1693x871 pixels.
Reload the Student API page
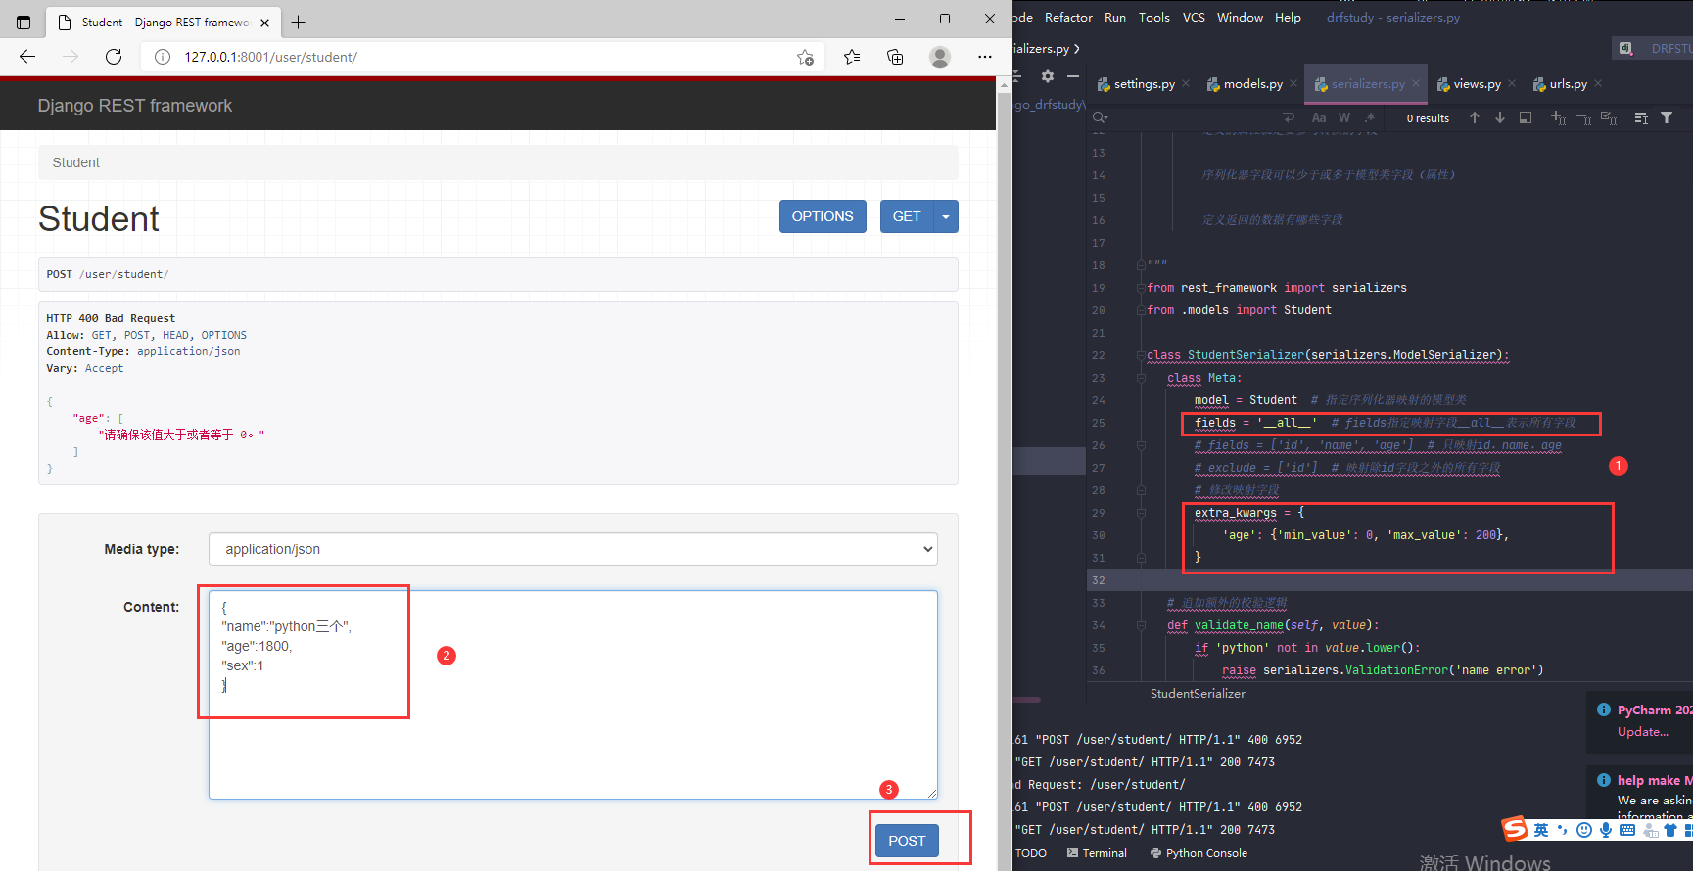point(114,57)
